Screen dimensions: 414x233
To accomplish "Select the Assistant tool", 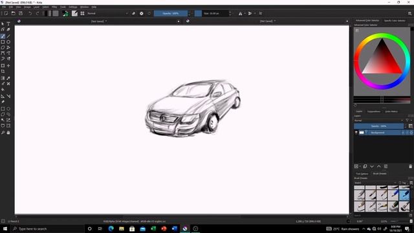I will [3, 96].
